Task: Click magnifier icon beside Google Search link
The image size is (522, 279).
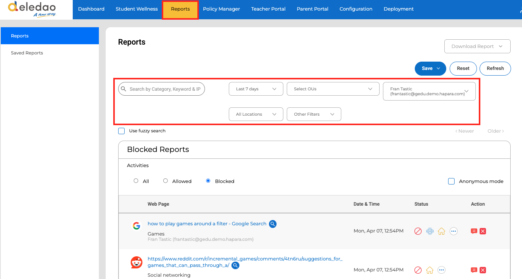Action: point(273,224)
